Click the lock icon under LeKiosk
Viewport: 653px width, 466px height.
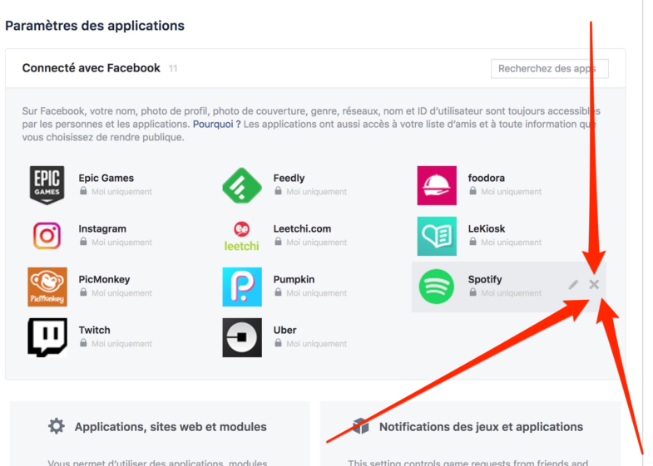coord(472,242)
